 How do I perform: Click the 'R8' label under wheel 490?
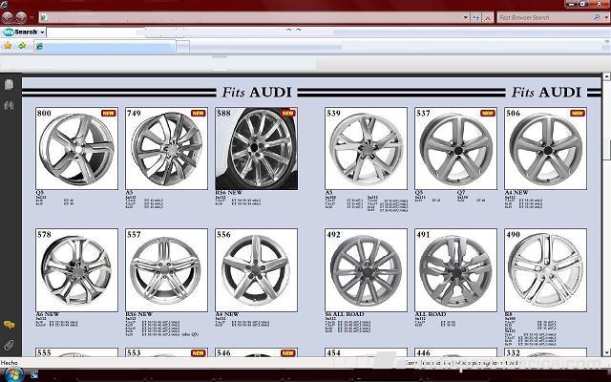coord(509,314)
